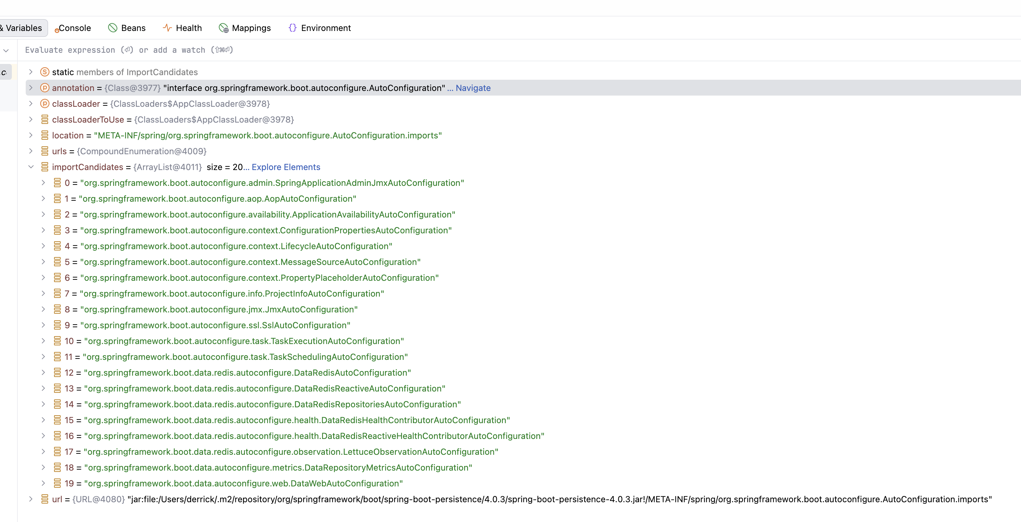
Task: Click the classLoader property icon
Action: (x=45, y=104)
